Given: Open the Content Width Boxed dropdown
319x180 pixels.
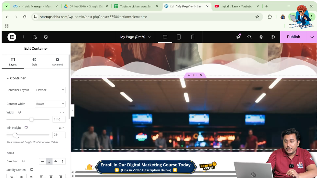Looking at the screenshot, I should click(50, 104).
